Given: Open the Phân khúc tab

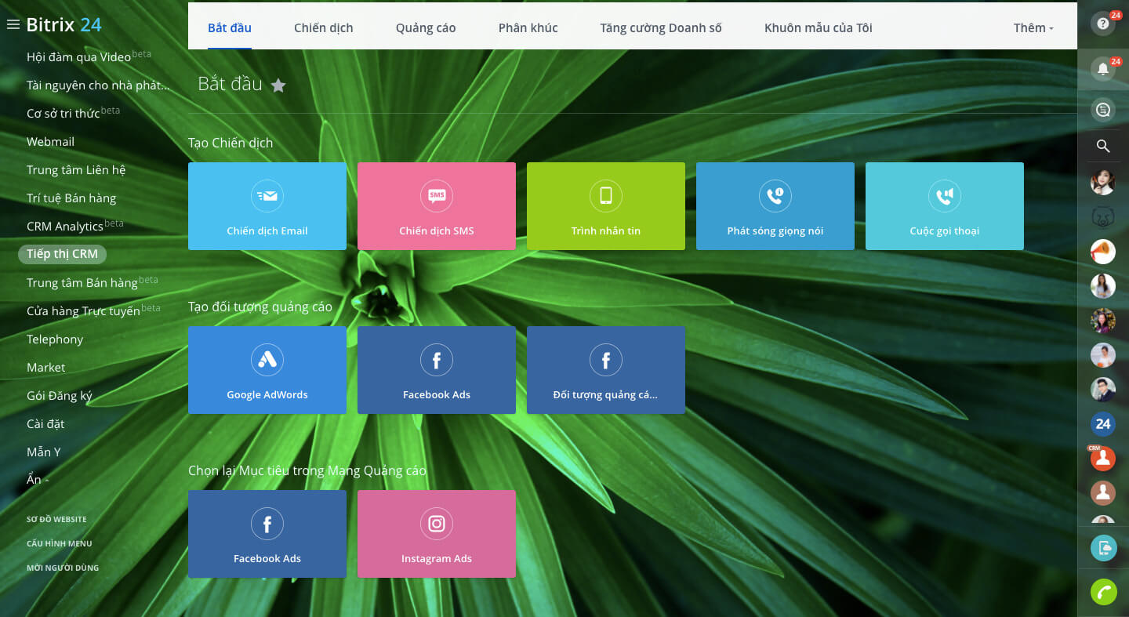Looking at the screenshot, I should [x=528, y=27].
